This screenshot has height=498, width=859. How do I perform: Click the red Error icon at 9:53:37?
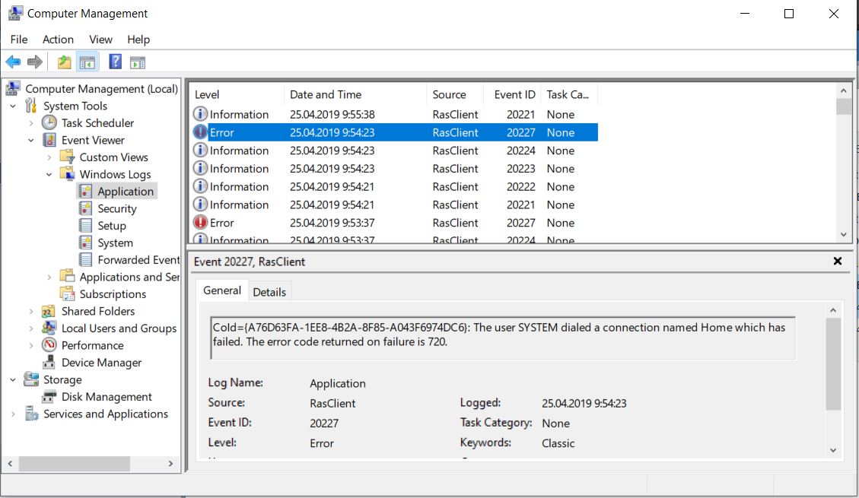[x=201, y=222]
